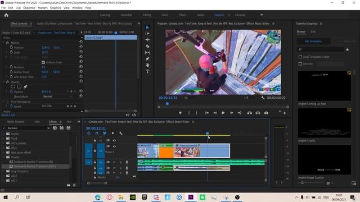Viewport: 360px width, 202px height.
Task: Choose free draw bezier mask pen
Action: (25, 86)
